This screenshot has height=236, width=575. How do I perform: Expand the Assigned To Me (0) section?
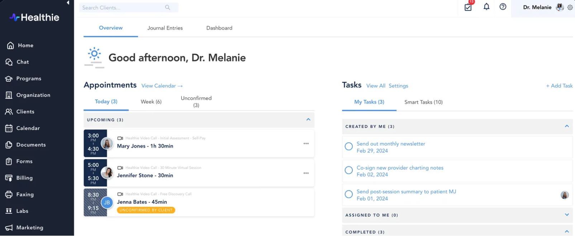pos(567,214)
